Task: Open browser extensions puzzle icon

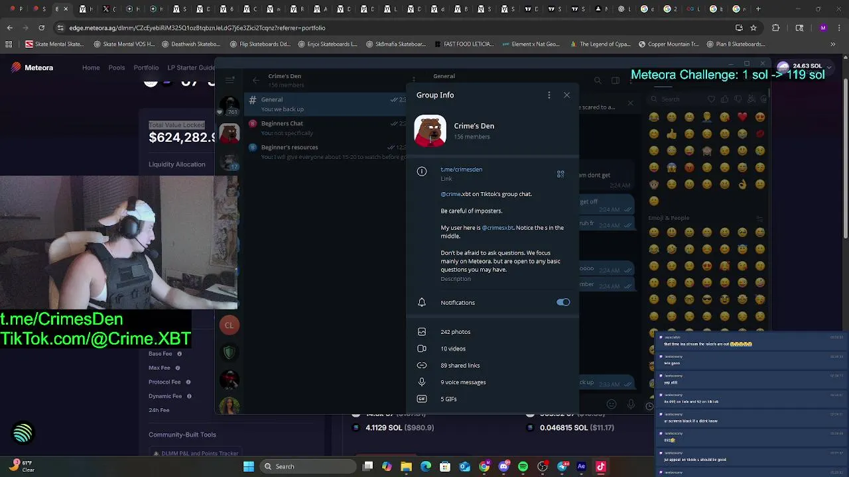Action: coord(775,28)
